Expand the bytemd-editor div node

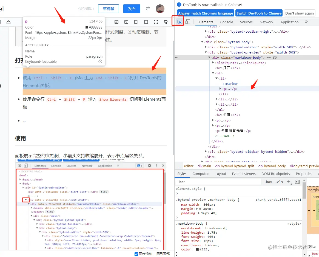pyautogui.click(x=206, y=47)
